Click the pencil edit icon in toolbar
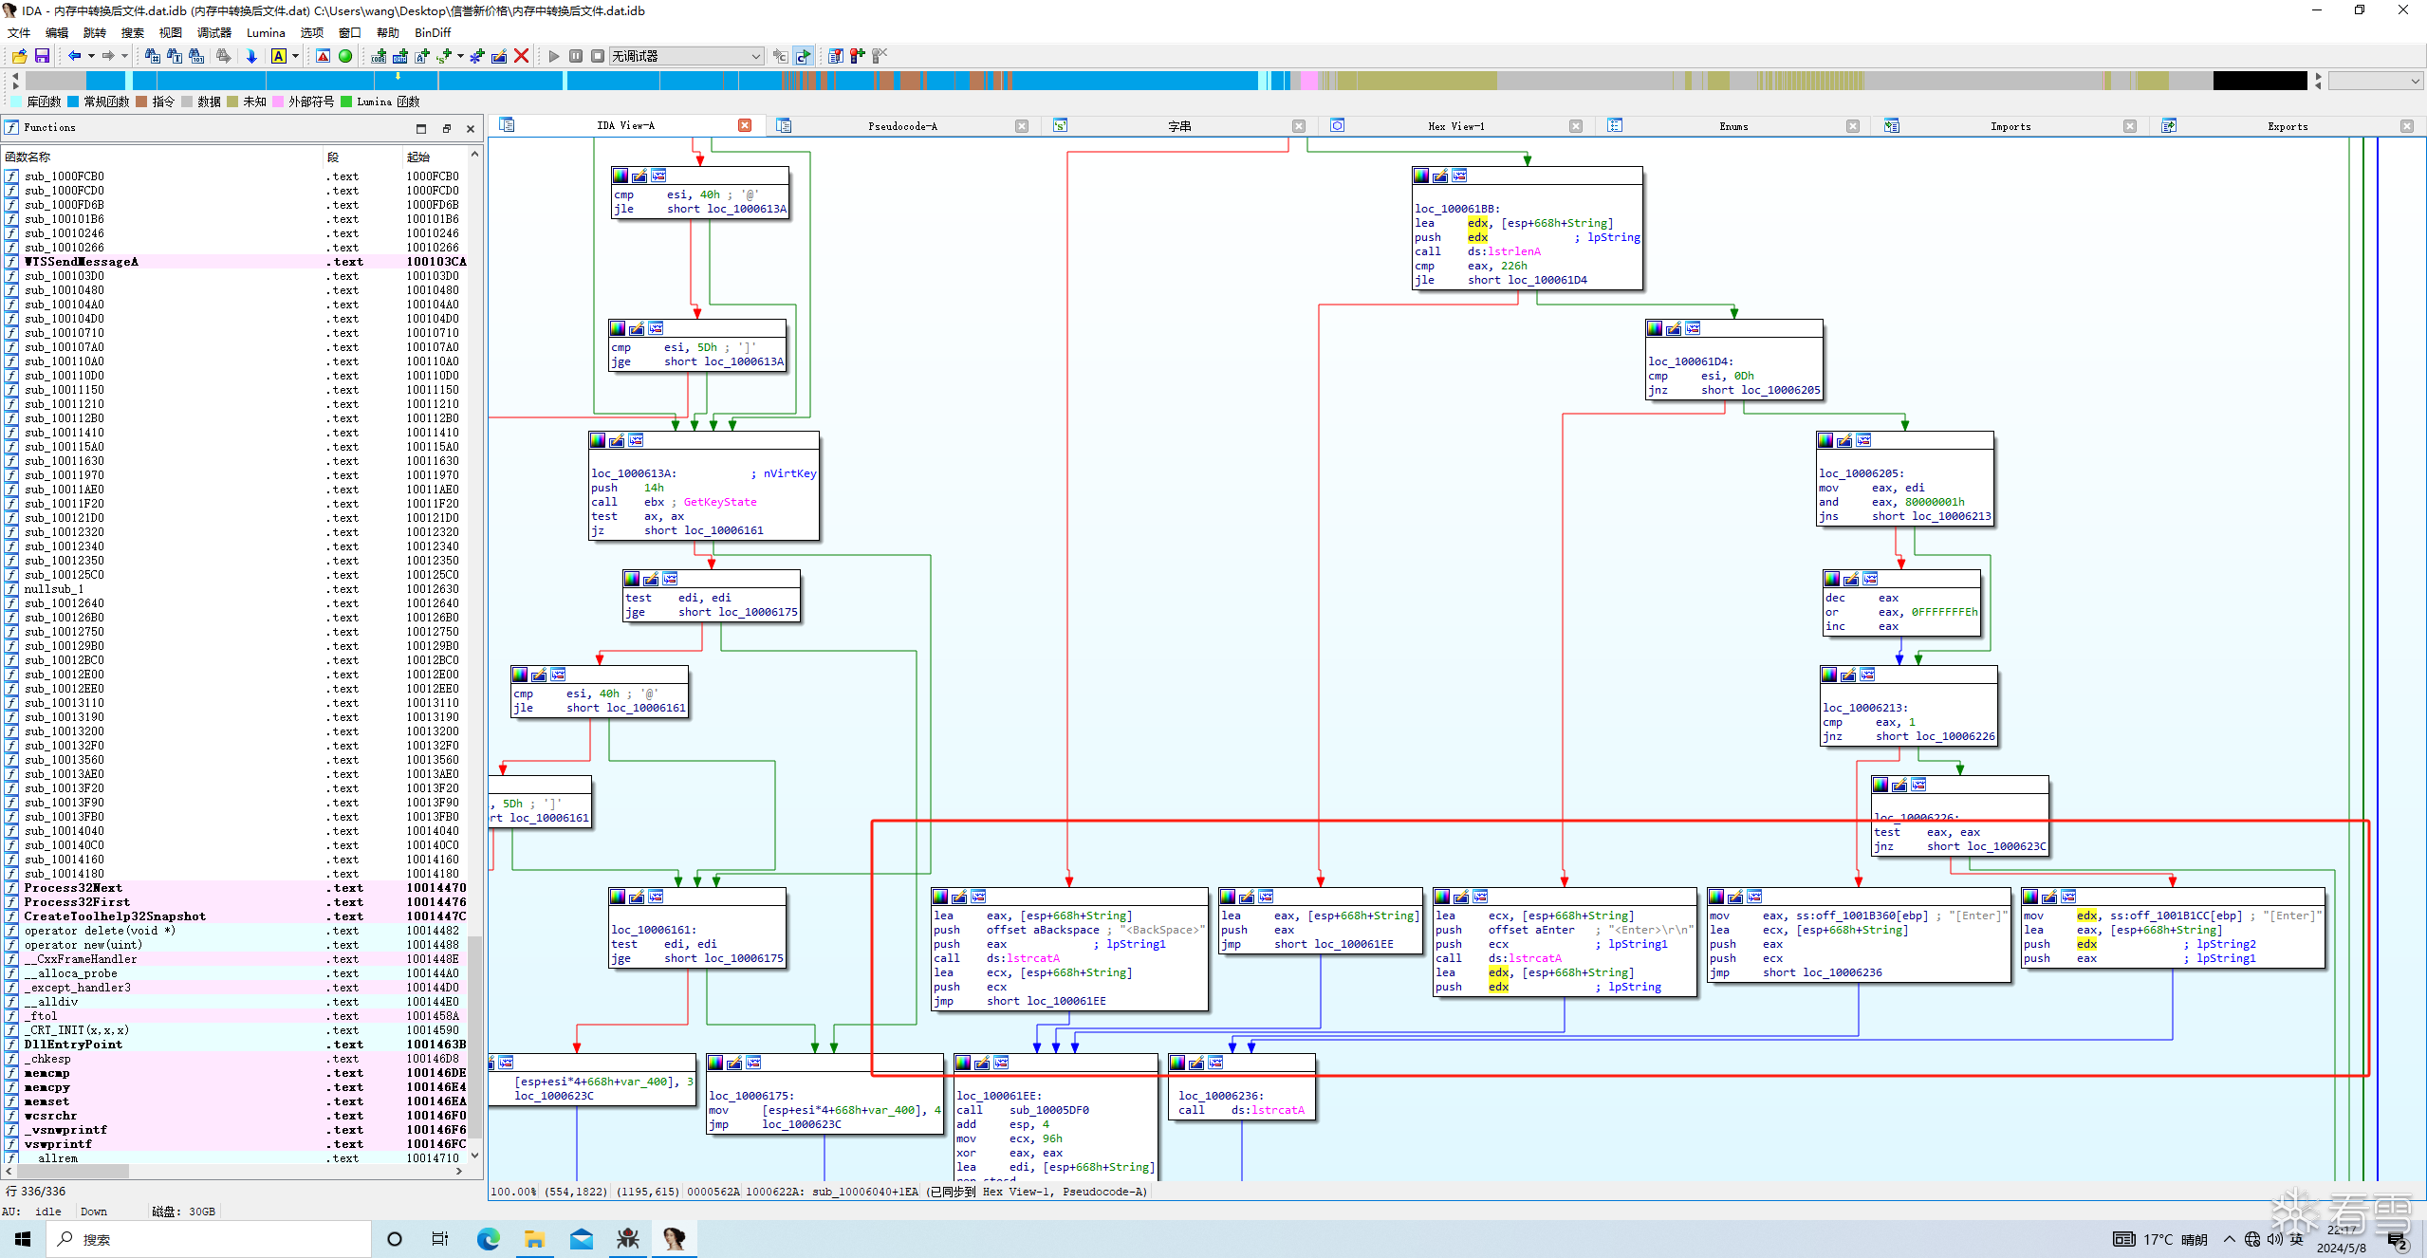Image resolution: width=2427 pixels, height=1258 pixels. tap(499, 56)
